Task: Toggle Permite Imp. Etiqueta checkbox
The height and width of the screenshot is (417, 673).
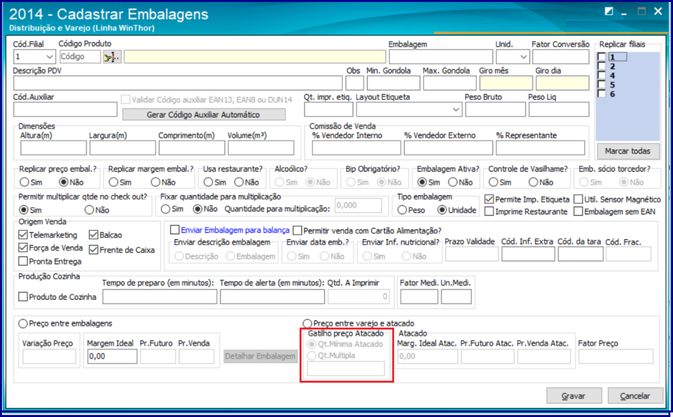Action: click(x=489, y=199)
